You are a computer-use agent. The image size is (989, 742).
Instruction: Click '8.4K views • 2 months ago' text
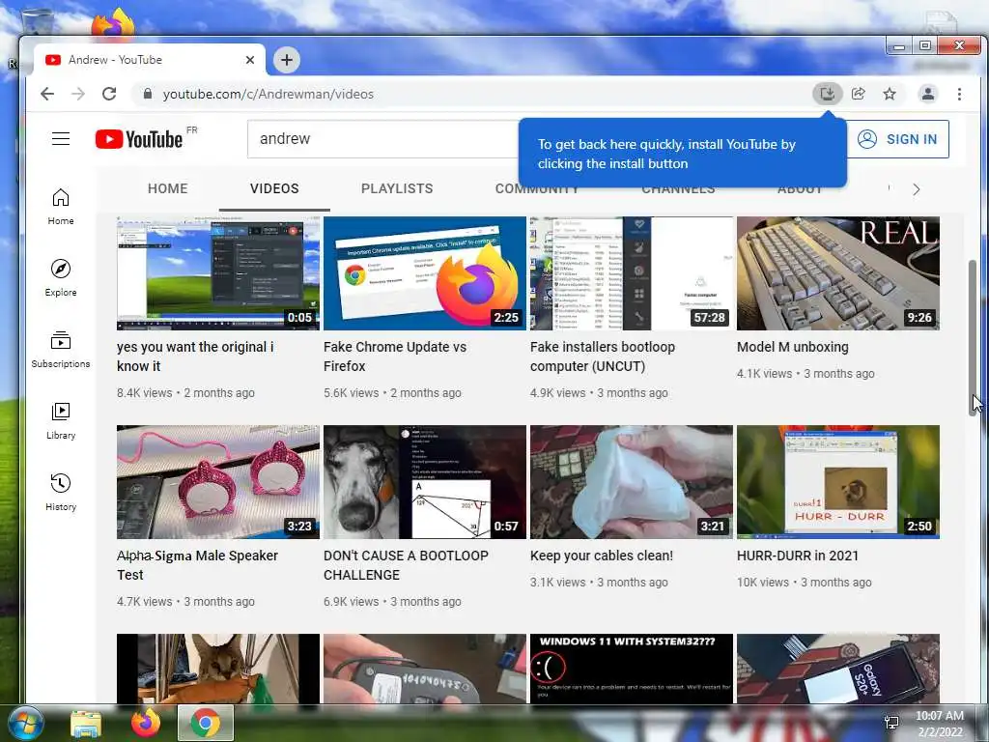point(185,393)
